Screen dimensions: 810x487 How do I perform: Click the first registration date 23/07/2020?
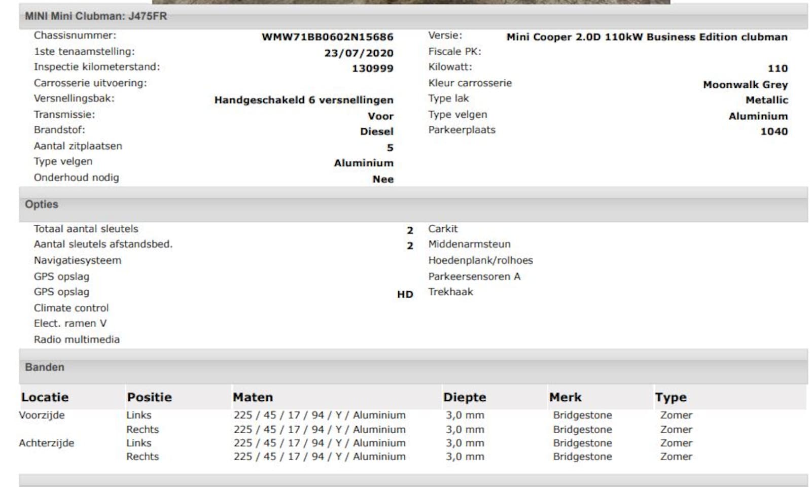359,53
